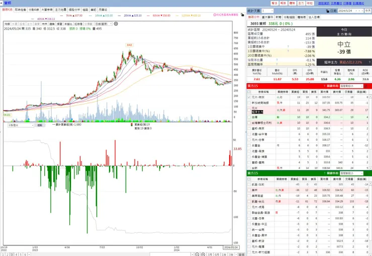Open the 個股資訊 link in the top bar
372x256 pixels.
[x=324, y=4]
